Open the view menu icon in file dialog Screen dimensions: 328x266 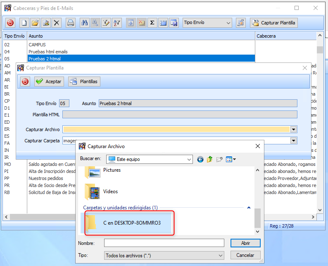point(231,159)
